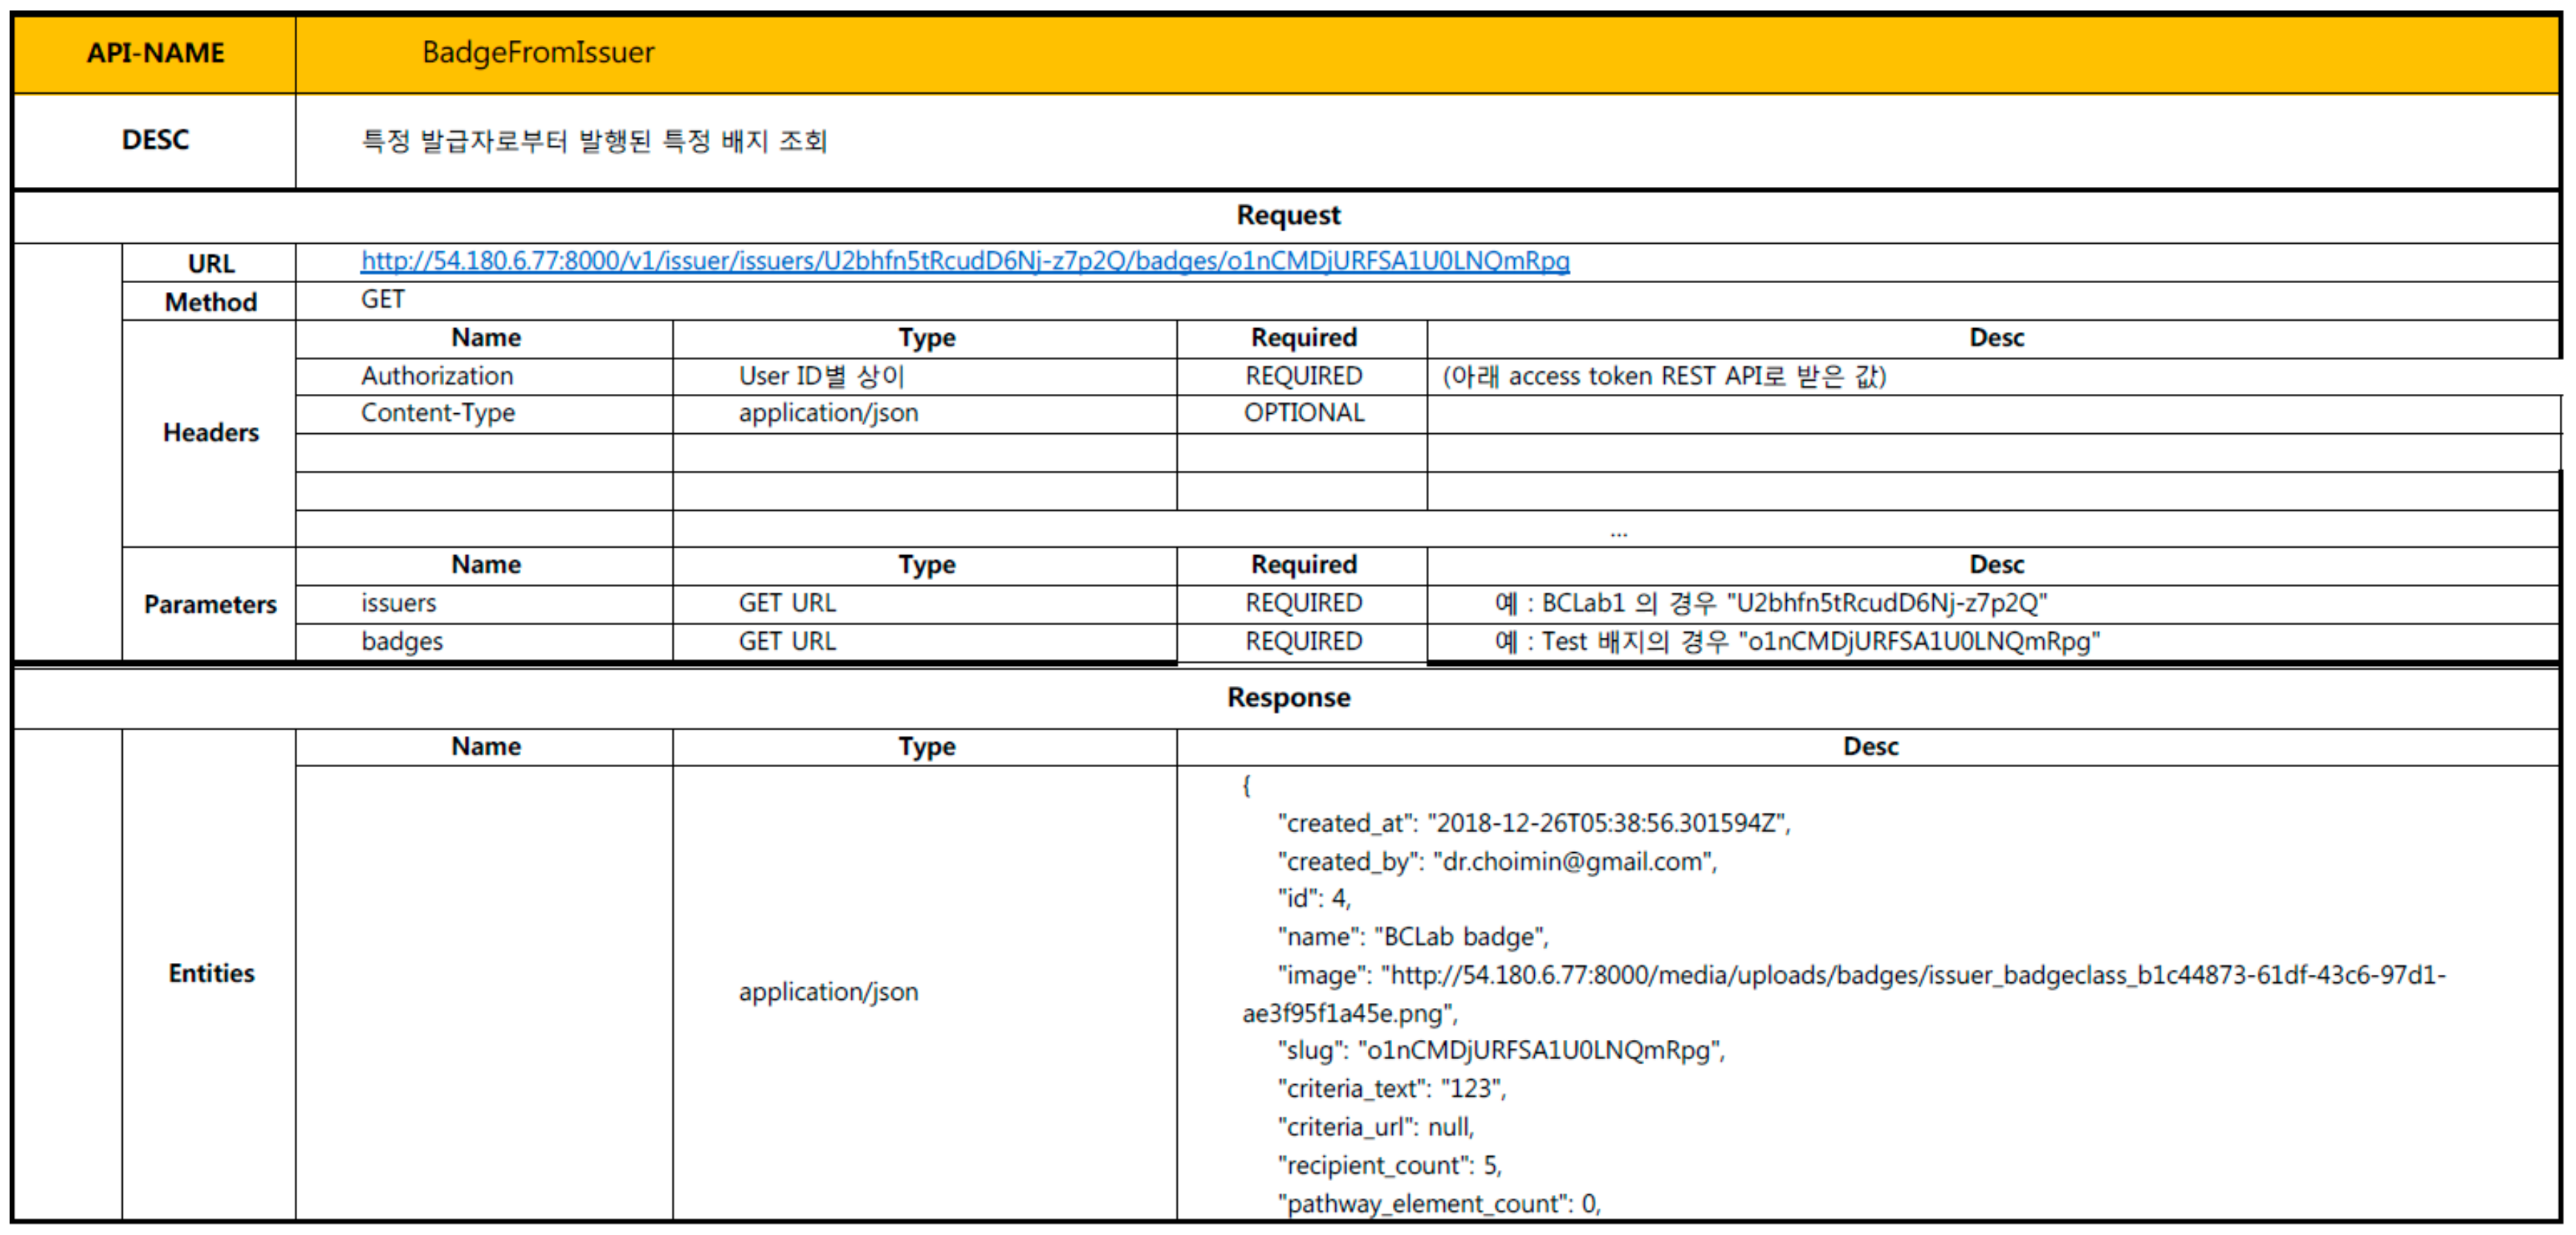Click the "name": "BCLab badge" JSON line
Viewport: 2576px width, 1235px height.
pyautogui.click(x=1413, y=937)
